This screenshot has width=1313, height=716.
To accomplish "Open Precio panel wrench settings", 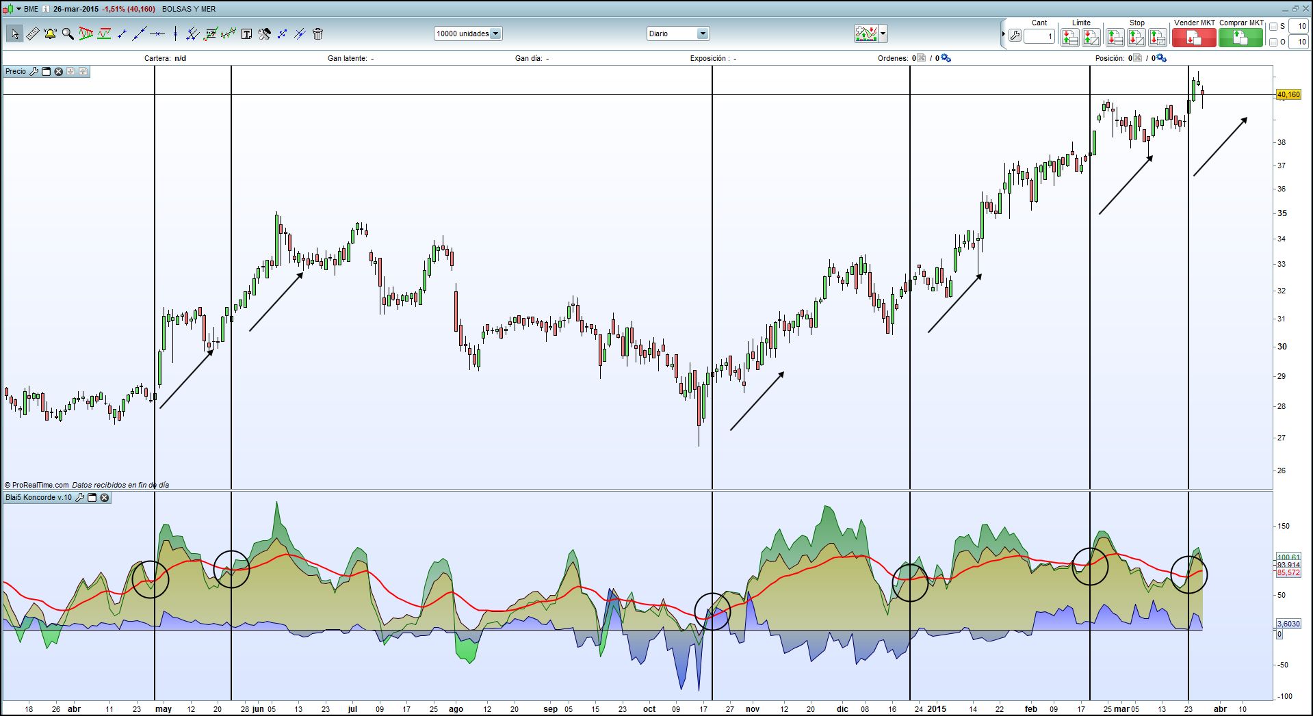I will 34,71.
